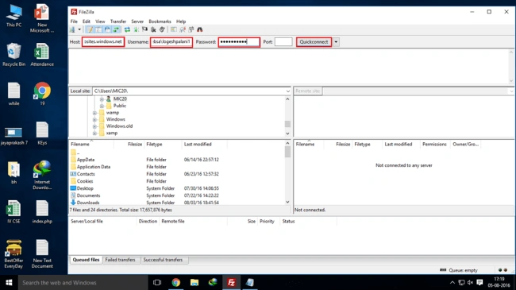Switch to the Successful transfers tab
Screen dimensions: 516x290
163,260
